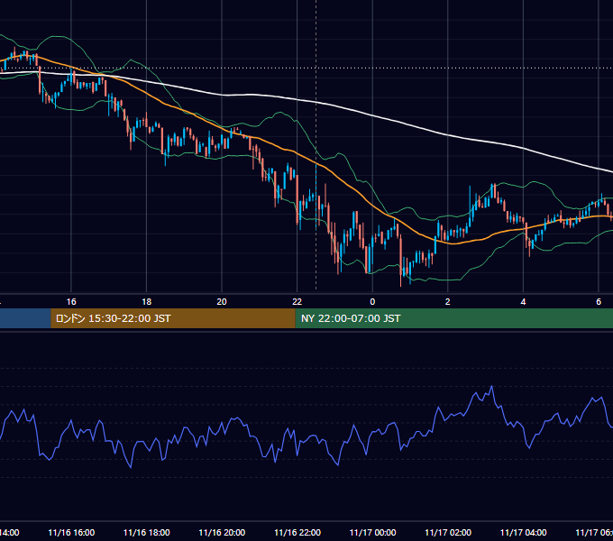The image size is (613, 541).
Task: Click the 11/16 22:00 date label
Action: 297,532
